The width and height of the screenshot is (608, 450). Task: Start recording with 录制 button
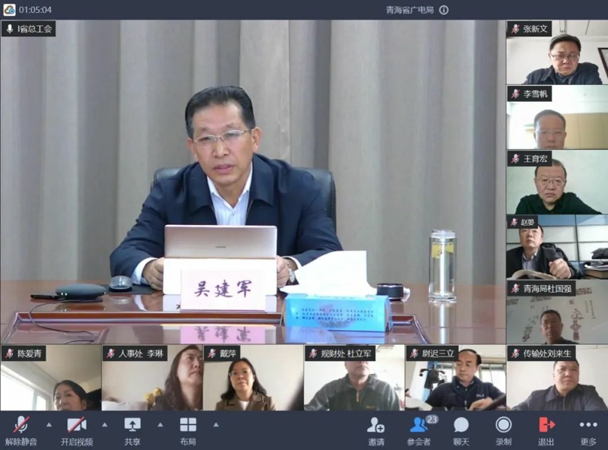coord(503,430)
